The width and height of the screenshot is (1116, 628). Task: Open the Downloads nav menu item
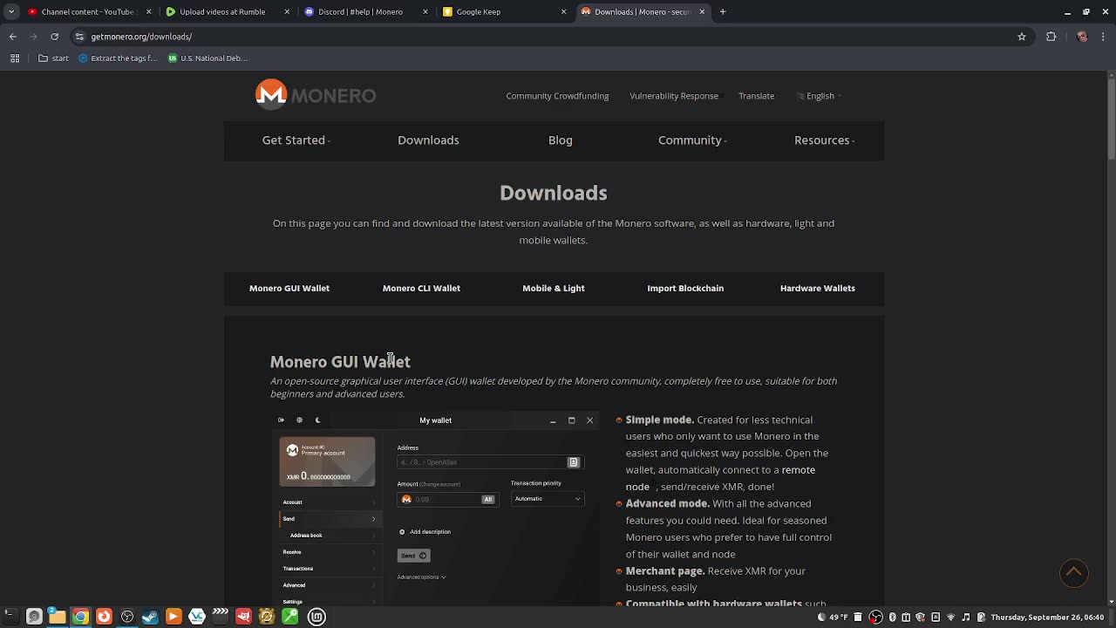point(428,140)
